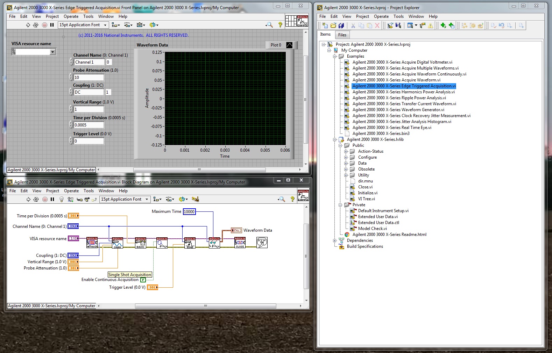
Task: Expand the Configure folder
Action: [346, 157]
